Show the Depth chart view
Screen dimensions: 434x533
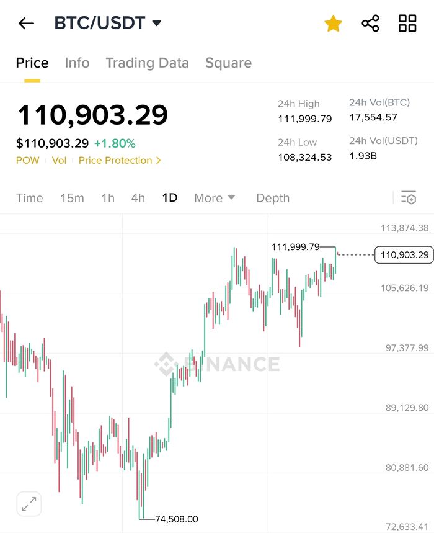pyautogui.click(x=273, y=198)
